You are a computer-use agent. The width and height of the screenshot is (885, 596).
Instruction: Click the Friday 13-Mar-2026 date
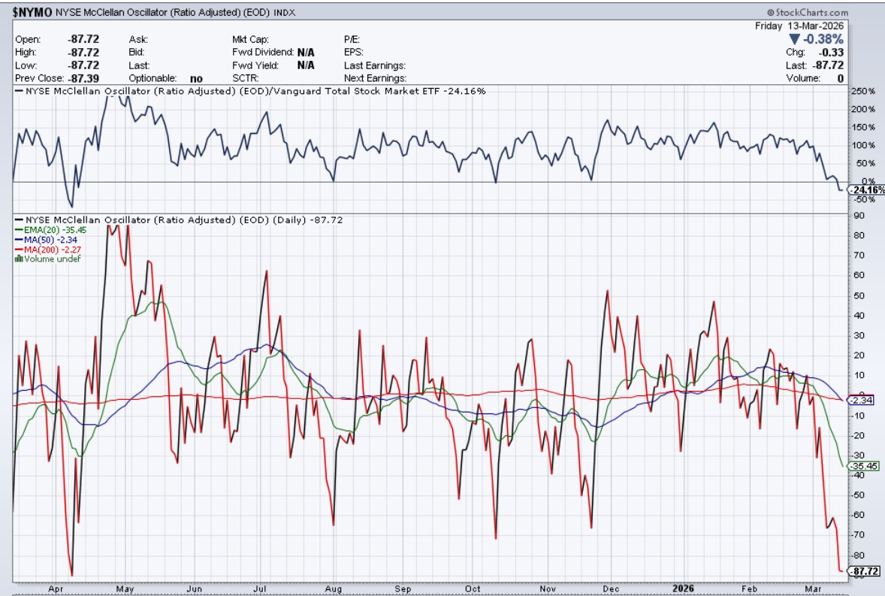tap(799, 26)
